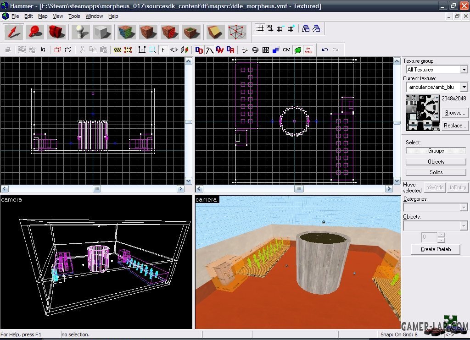Open the Toggle Texture Application tool
Screen dimensions: 470x340
pos(127,32)
